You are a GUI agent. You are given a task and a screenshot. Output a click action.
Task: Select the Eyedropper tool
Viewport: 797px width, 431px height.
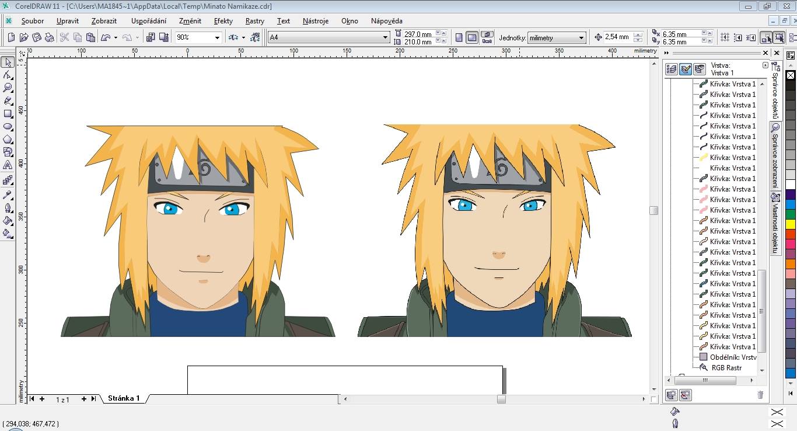click(x=8, y=194)
